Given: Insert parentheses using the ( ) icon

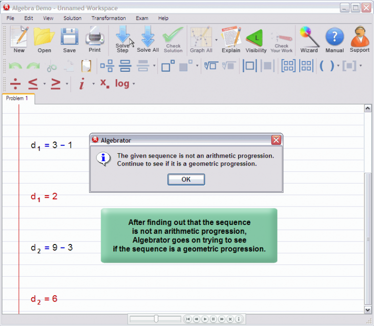Looking at the screenshot, I should point(327,66).
